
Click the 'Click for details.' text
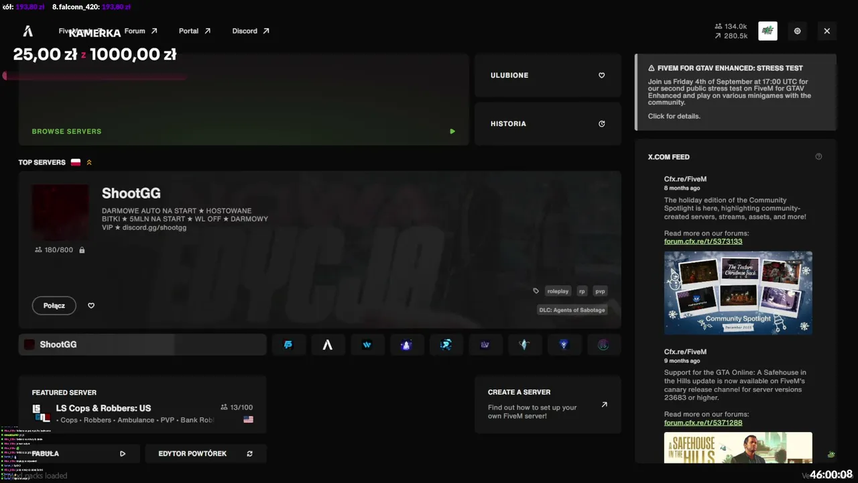[x=674, y=116]
